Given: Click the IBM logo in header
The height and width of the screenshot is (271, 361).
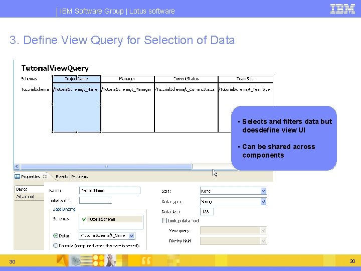Looking at the screenshot, I should click(x=342, y=9).
